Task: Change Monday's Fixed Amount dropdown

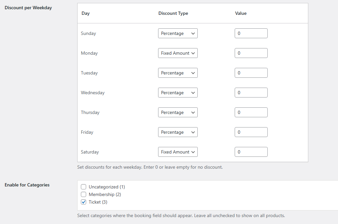Action: pyautogui.click(x=178, y=53)
